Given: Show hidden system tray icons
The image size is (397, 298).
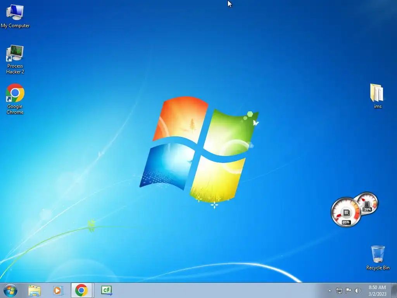Looking at the screenshot, I should pos(330,291).
